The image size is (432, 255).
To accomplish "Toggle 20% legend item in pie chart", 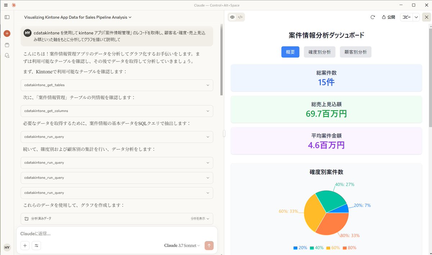I will (300, 248).
